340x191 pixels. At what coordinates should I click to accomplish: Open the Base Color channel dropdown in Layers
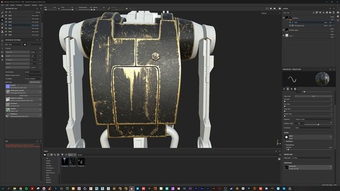287,13
